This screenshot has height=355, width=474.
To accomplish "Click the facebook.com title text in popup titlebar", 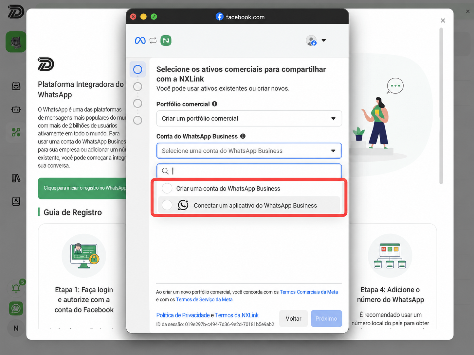I will [245, 17].
